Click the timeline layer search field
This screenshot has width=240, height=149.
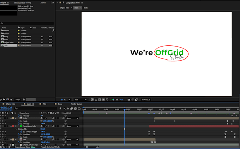tap(36, 108)
